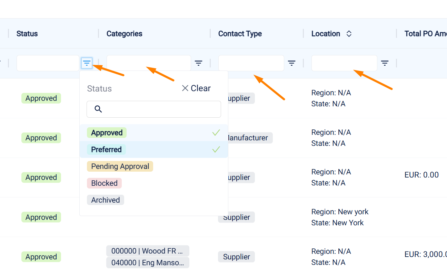
Task: Click the magnifier icon in Status search
Action: tap(98, 109)
